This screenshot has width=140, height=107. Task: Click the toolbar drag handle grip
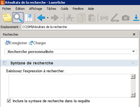[x=1, y=18]
